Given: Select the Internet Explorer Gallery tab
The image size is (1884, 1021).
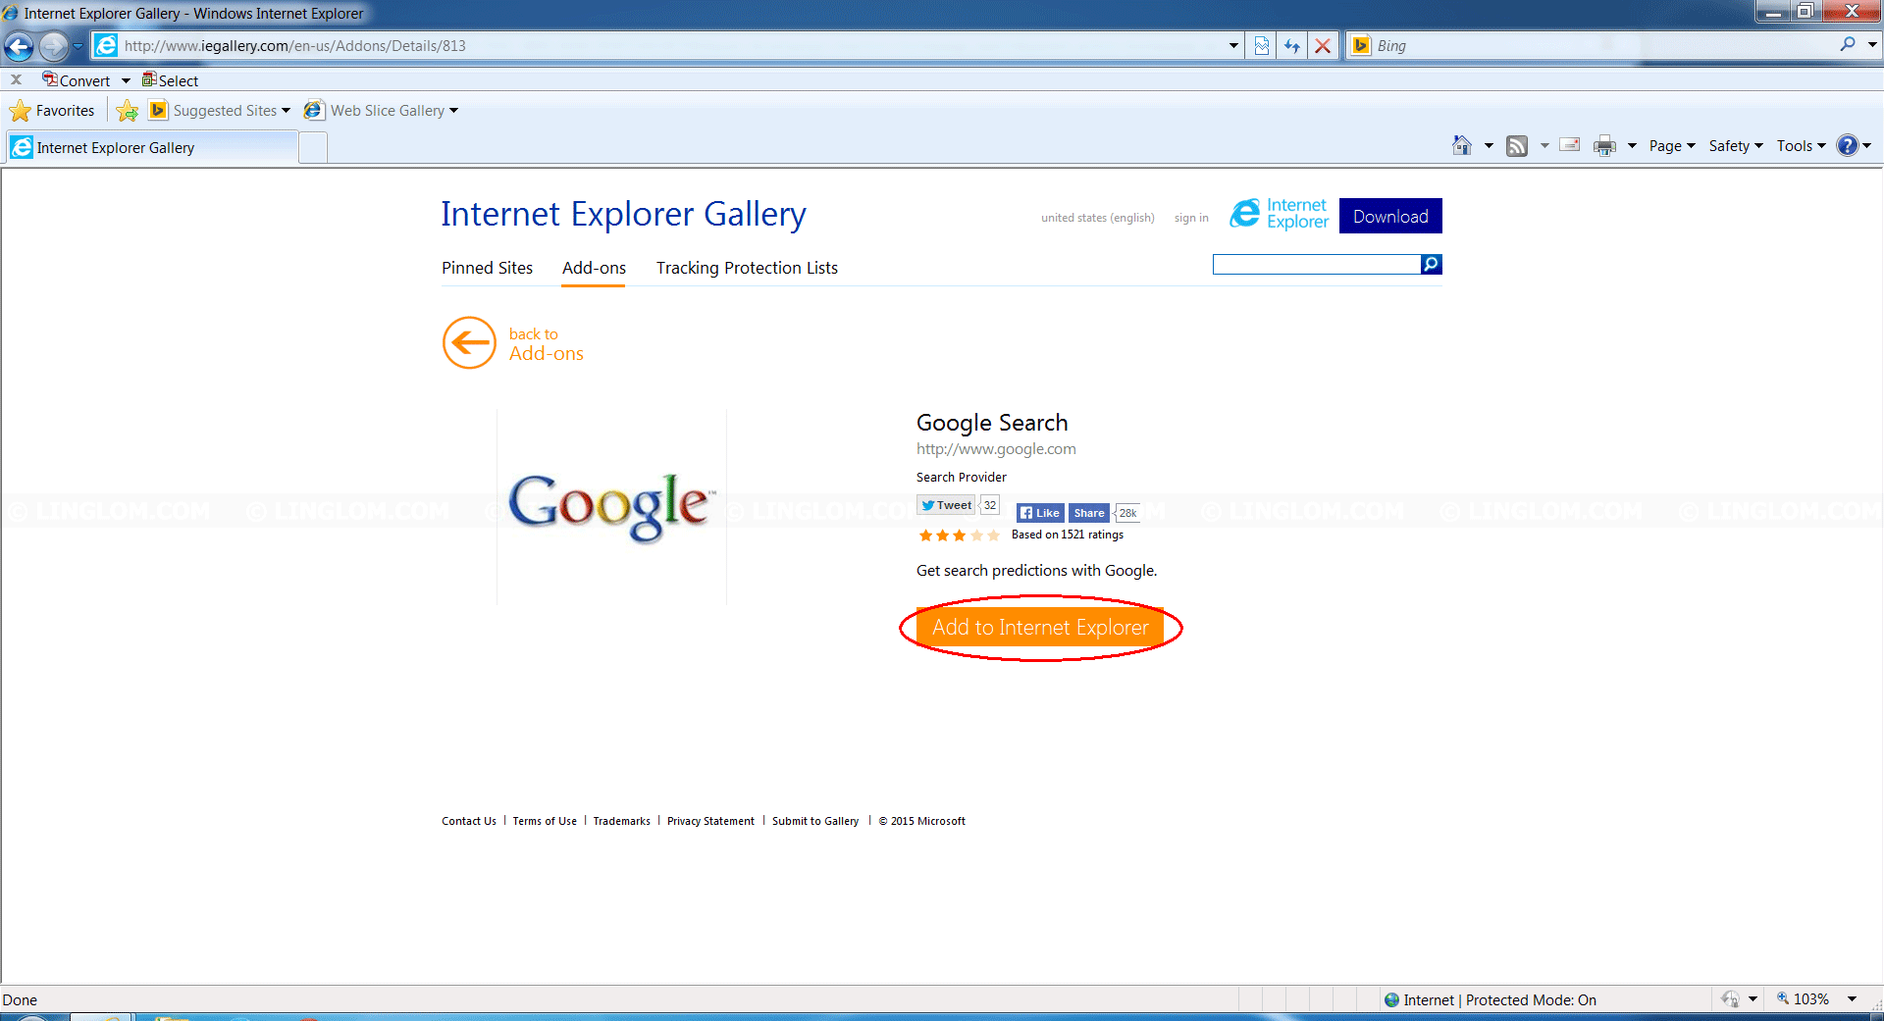Looking at the screenshot, I should tap(152, 148).
